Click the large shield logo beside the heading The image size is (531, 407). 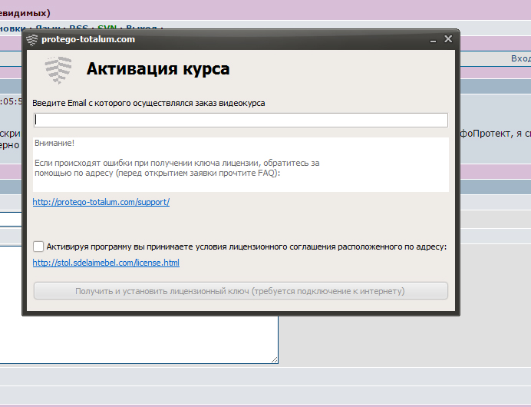[x=59, y=70]
